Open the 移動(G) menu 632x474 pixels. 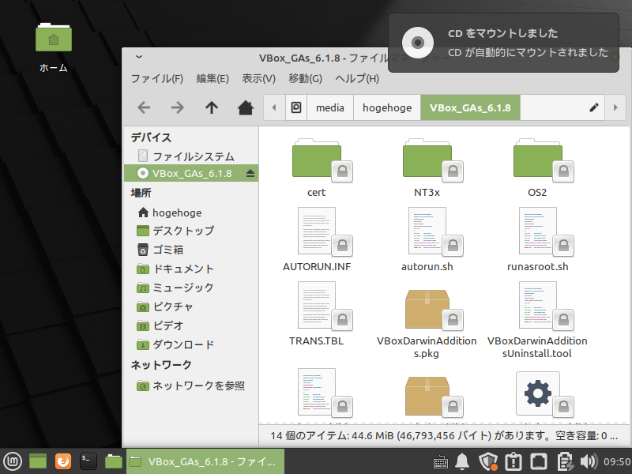[x=305, y=78]
